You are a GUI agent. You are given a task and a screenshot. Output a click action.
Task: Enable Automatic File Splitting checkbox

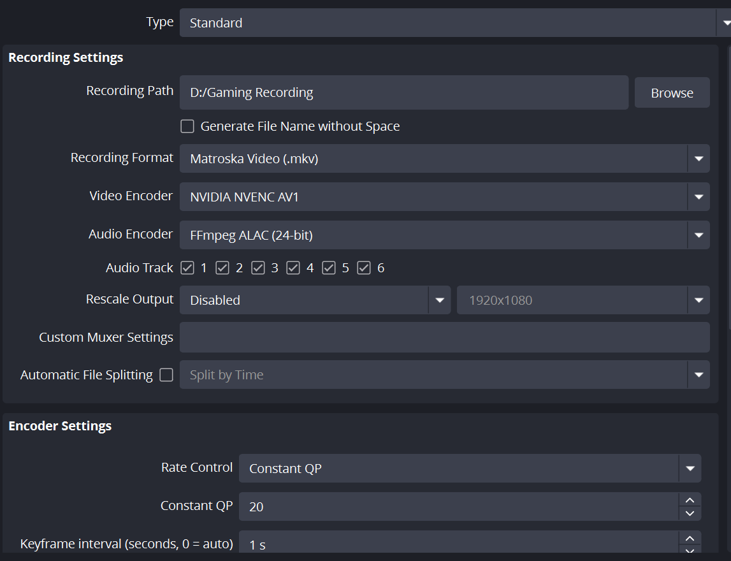pos(166,375)
